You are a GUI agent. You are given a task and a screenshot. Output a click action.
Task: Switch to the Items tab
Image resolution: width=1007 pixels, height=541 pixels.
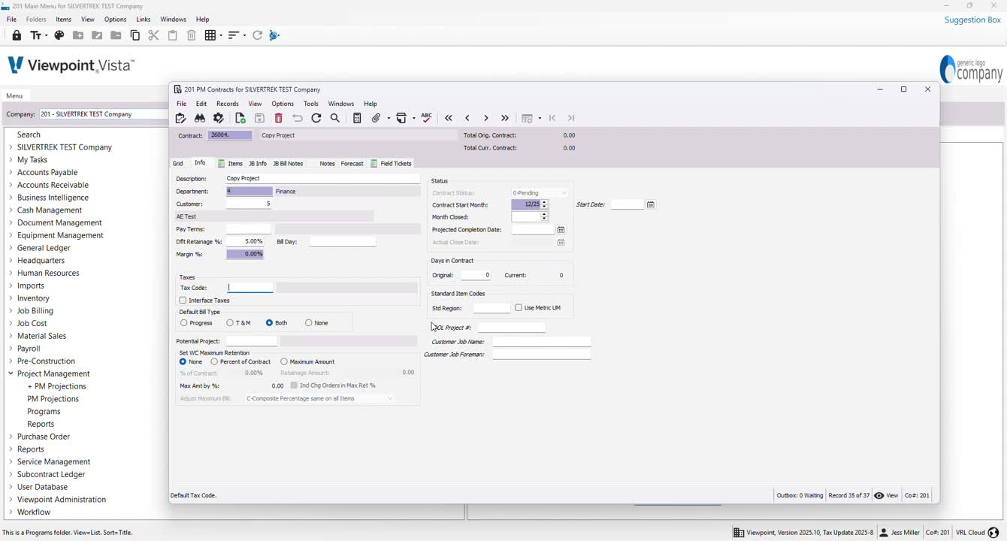tap(231, 163)
